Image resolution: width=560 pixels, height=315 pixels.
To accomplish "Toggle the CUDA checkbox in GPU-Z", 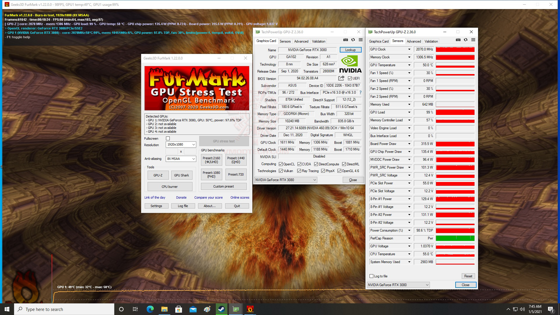I will 299,164.
